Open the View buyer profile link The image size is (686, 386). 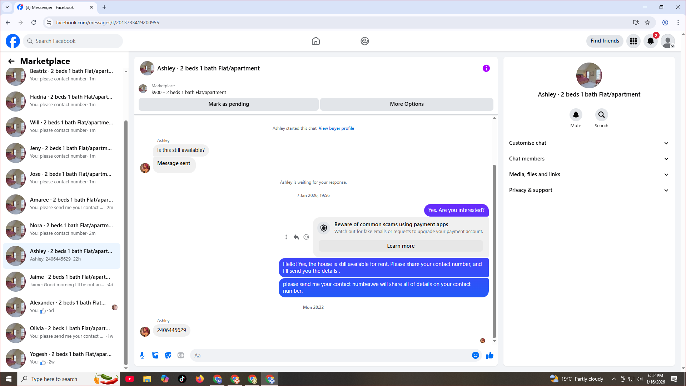336,128
